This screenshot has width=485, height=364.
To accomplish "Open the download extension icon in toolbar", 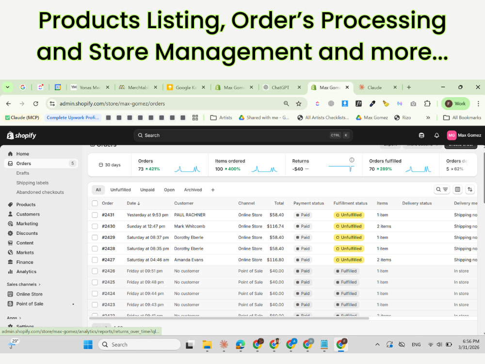I will coord(344,104).
